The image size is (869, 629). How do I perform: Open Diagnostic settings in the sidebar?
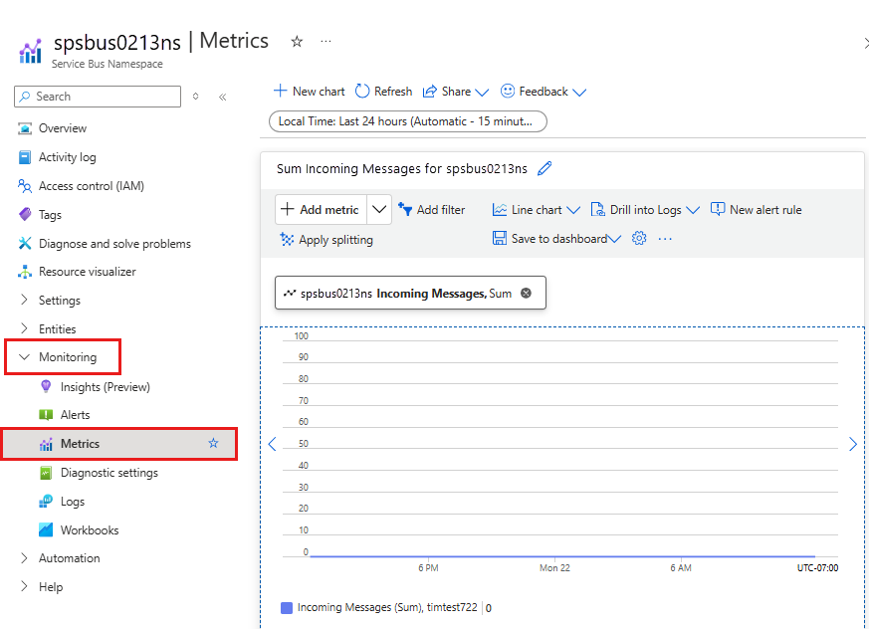tap(109, 473)
